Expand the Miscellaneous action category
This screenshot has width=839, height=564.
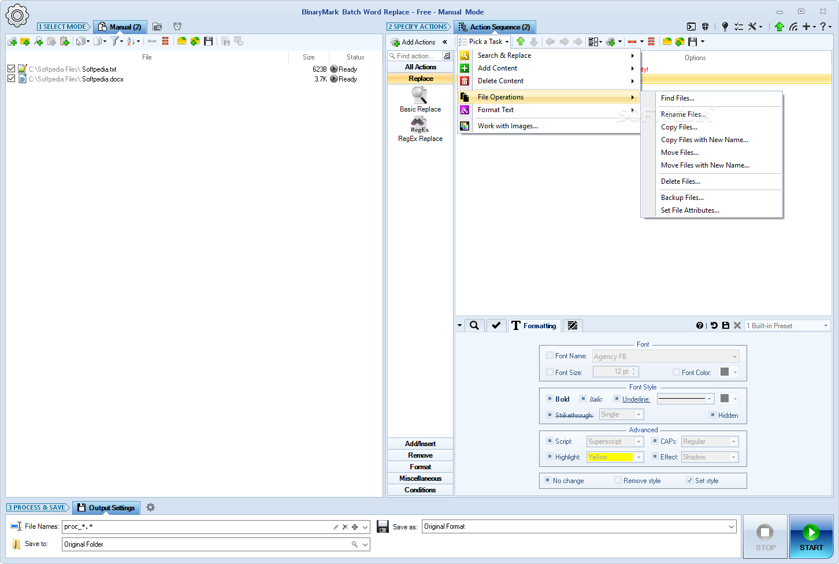tap(420, 478)
